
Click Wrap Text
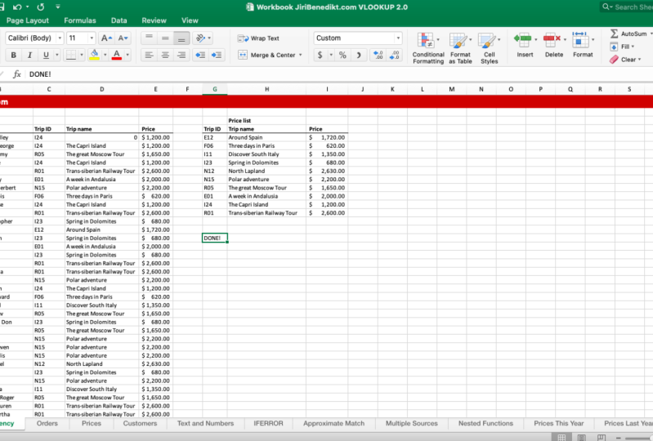(x=258, y=38)
